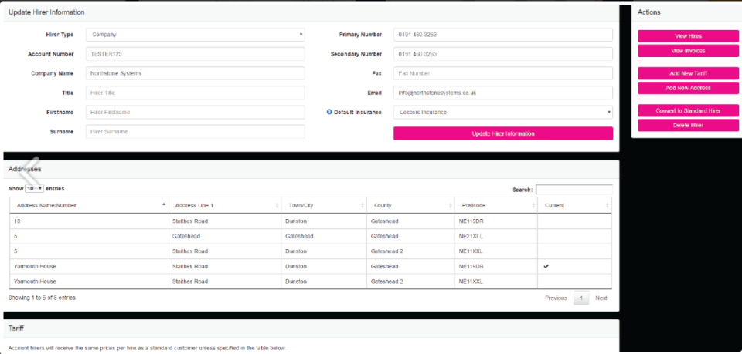Open the Show entries count dropdown

pyautogui.click(x=34, y=188)
